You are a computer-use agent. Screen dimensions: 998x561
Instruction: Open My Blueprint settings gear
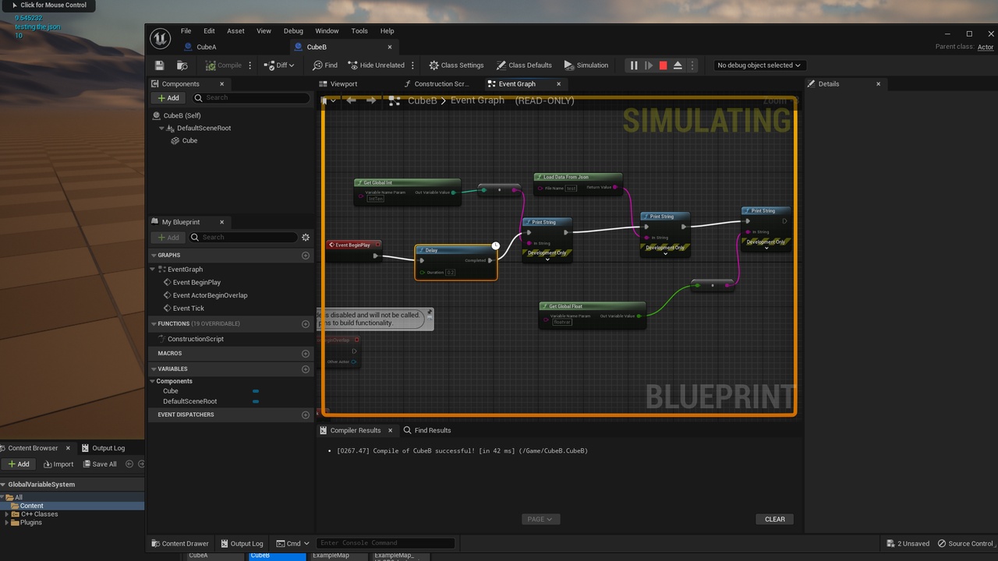click(306, 237)
